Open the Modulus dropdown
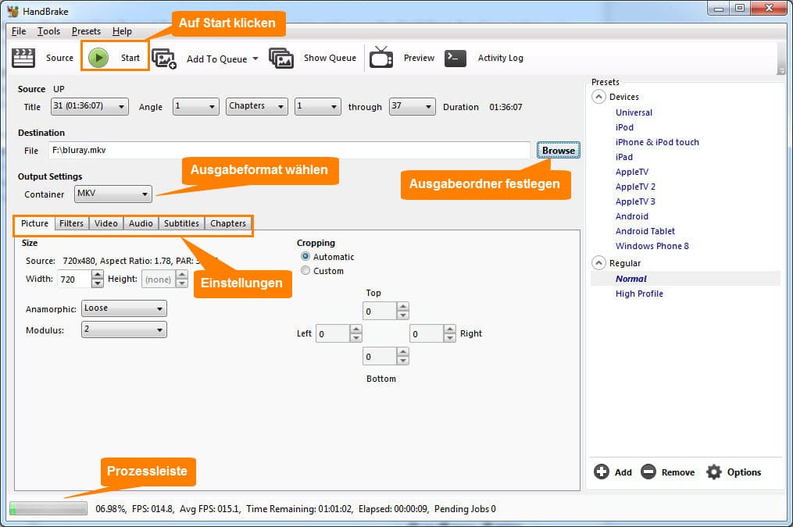This screenshot has height=527, width=793. point(124,330)
